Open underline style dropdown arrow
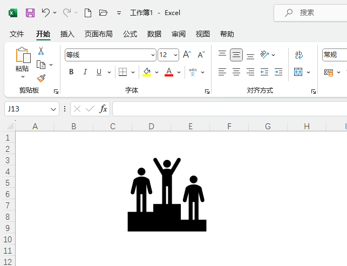The width and height of the screenshot is (347, 266). click(110, 72)
